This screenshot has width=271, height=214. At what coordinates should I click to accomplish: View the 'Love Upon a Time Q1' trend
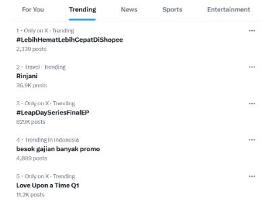tap(48, 185)
